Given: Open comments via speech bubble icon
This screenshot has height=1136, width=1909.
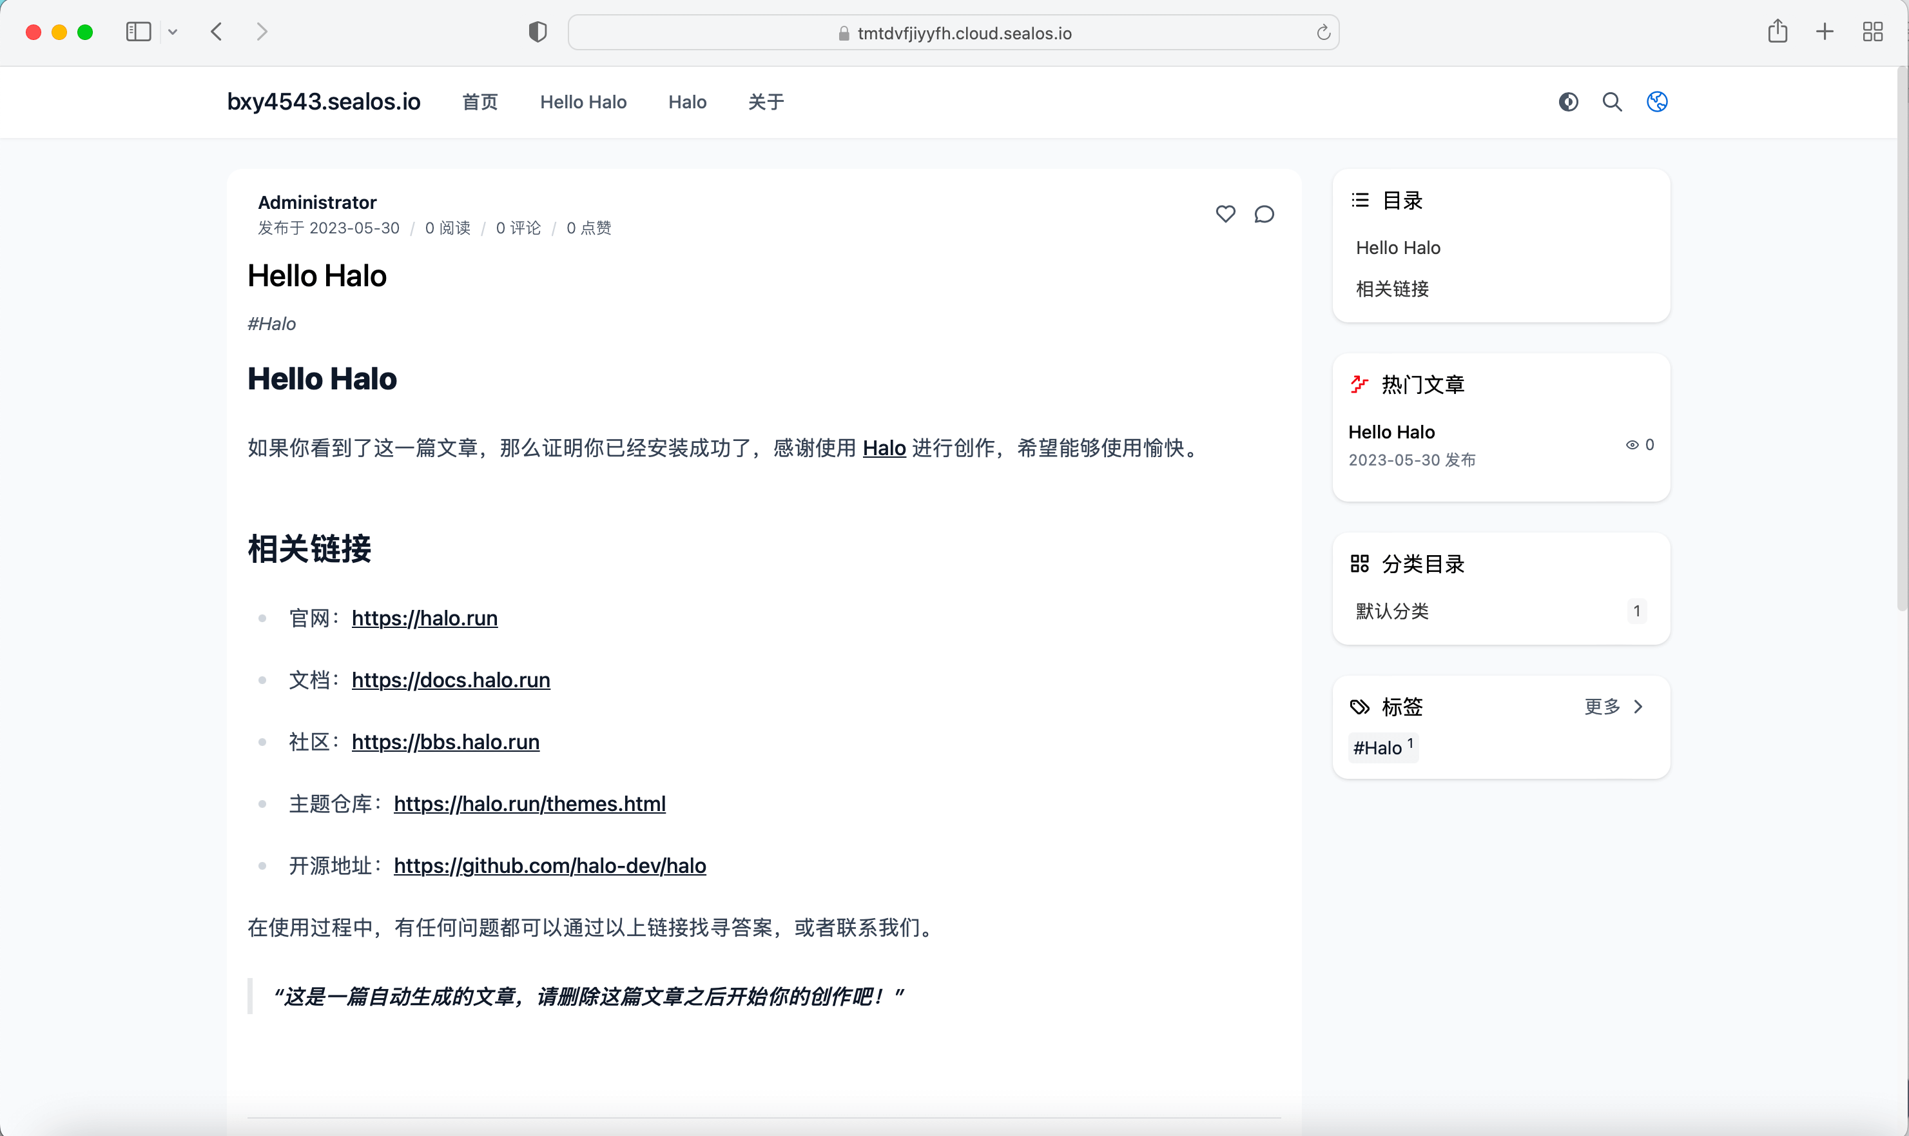Looking at the screenshot, I should coord(1264,214).
